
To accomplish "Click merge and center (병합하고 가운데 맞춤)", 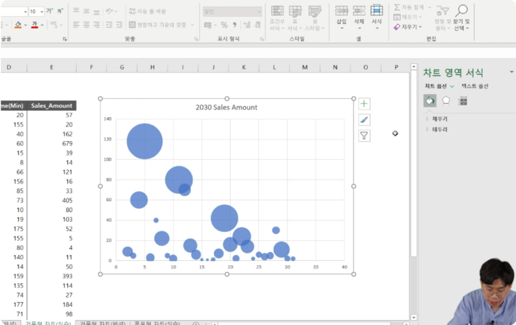I will 158,25.
